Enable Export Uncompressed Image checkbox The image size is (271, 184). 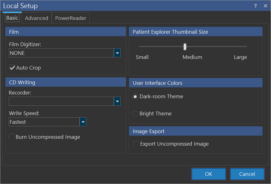click(x=136, y=144)
